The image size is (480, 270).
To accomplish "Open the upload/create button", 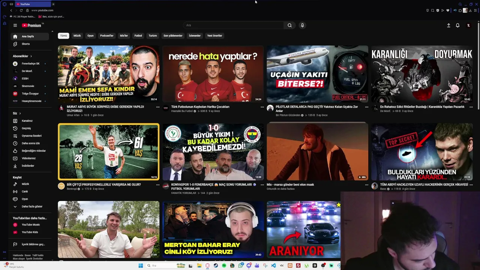I will [x=448, y=25].
